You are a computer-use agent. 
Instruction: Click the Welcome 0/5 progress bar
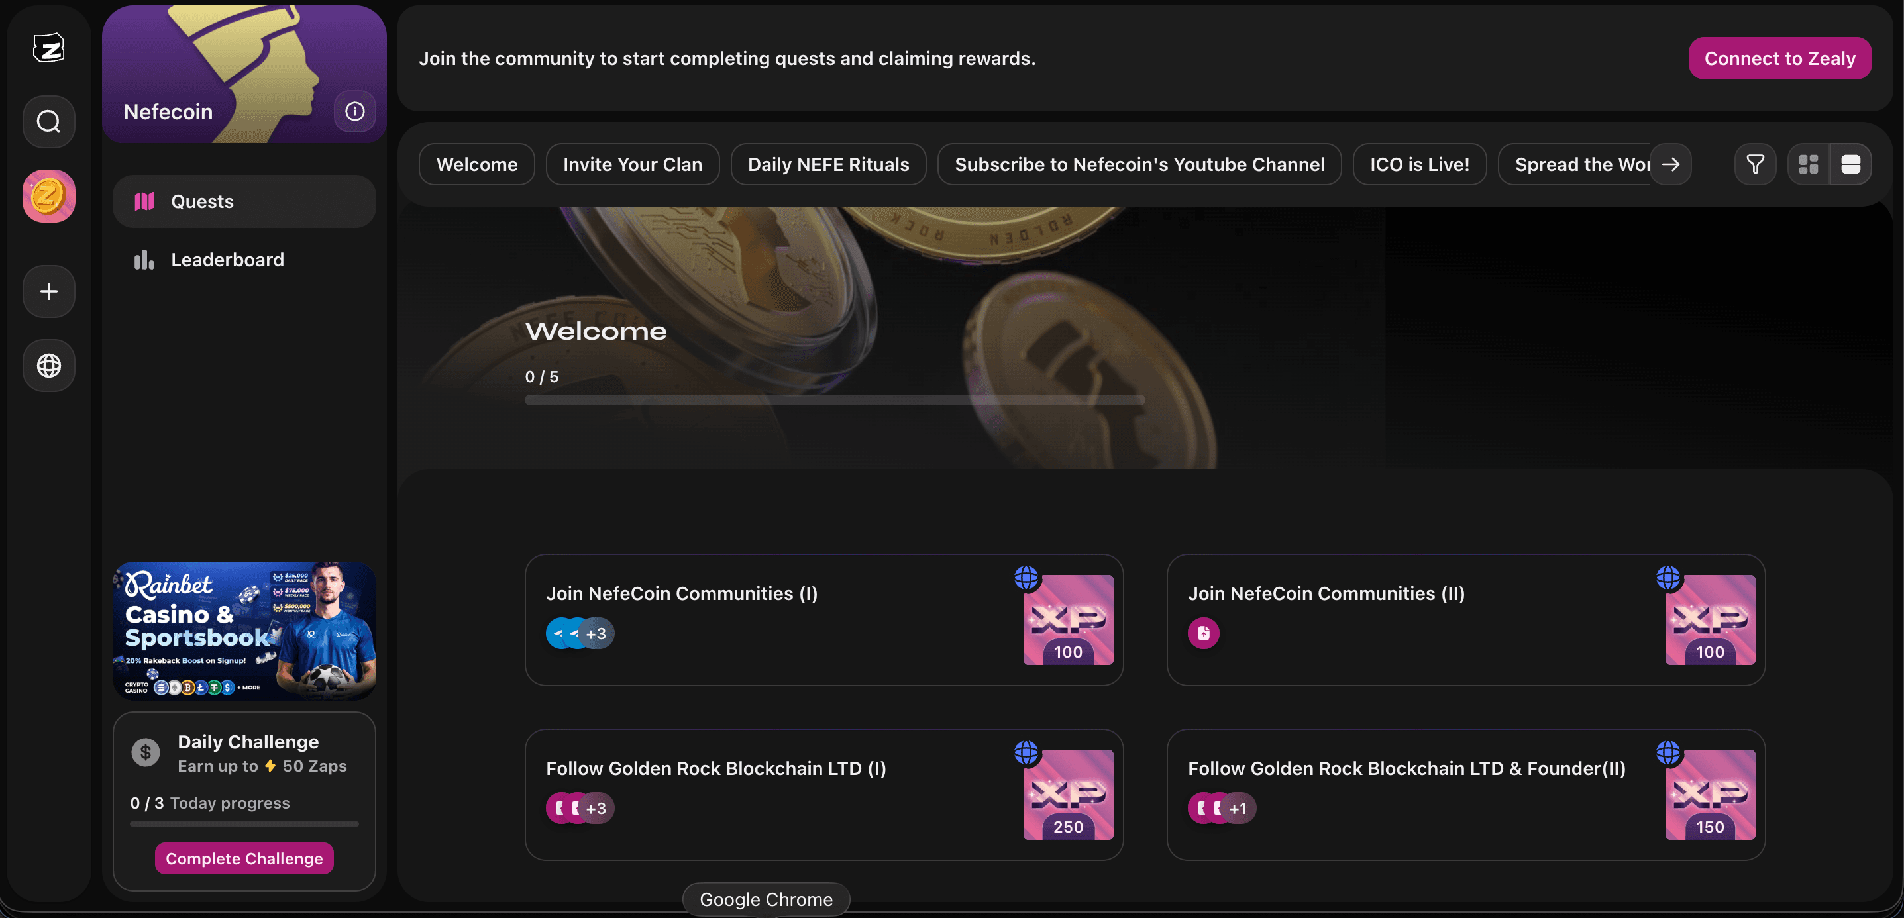pos(835,400)
